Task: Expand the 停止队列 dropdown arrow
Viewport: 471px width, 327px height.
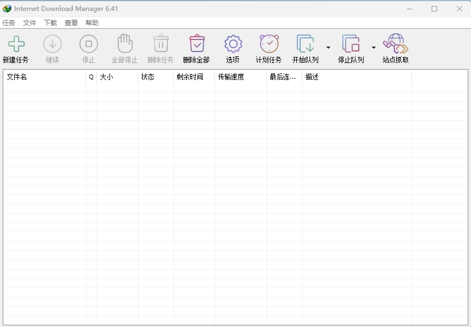Action: 374,48
